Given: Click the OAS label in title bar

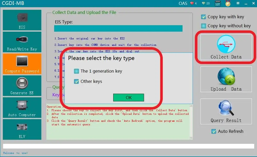Looking at the screenshot, I should pos(183,3).
